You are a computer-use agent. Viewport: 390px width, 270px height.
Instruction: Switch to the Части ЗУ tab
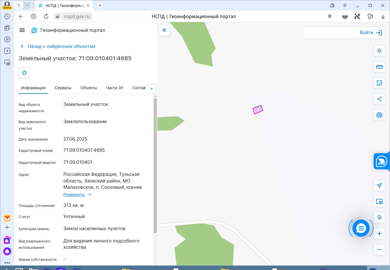115,88
